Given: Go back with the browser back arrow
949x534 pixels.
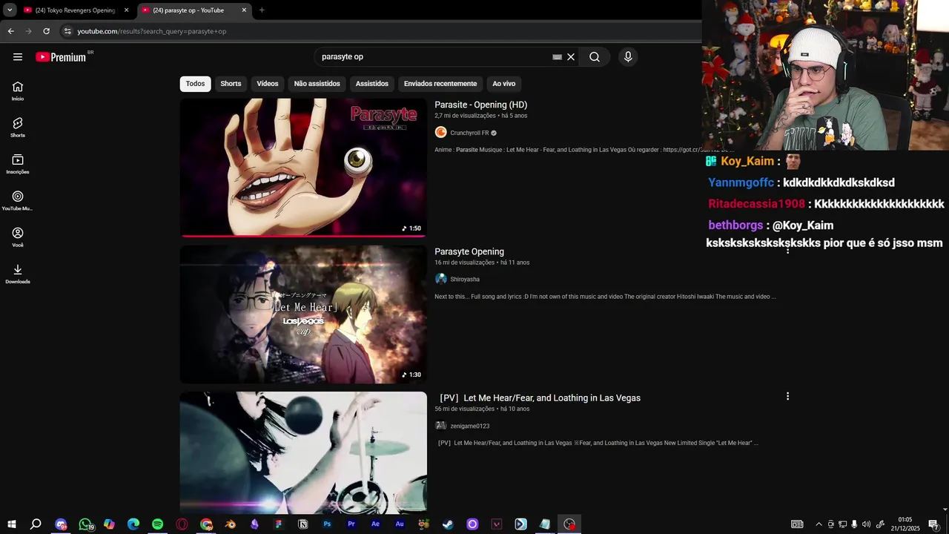Looking at the screenshot, I should tap(10, 31).
